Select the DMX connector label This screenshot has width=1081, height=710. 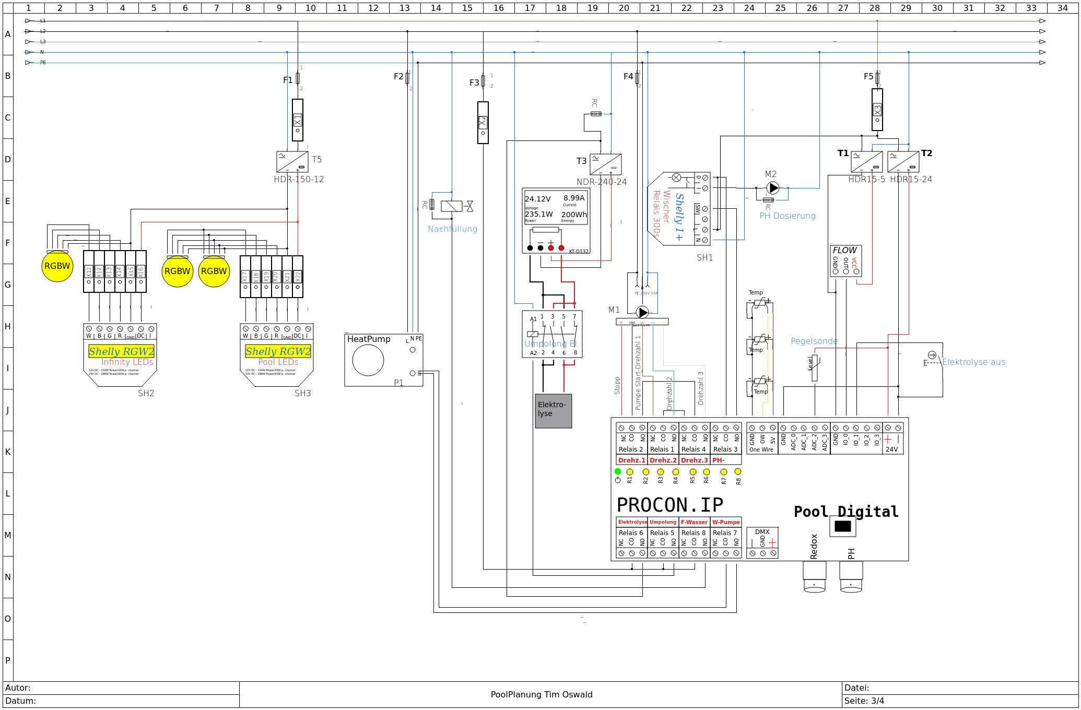762,532
